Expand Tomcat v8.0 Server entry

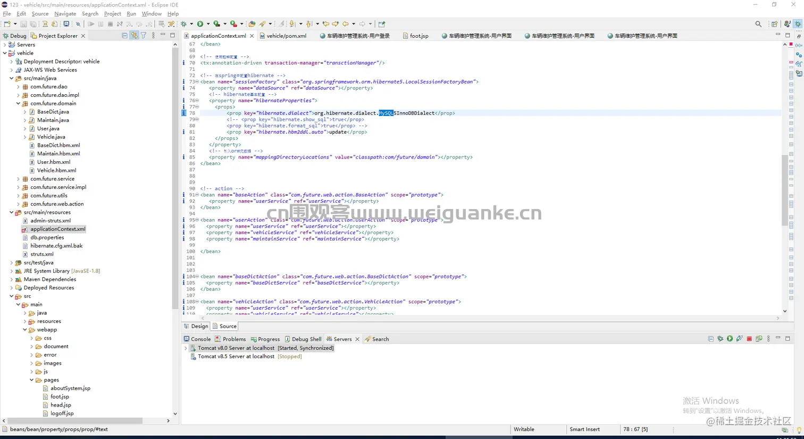186,348
